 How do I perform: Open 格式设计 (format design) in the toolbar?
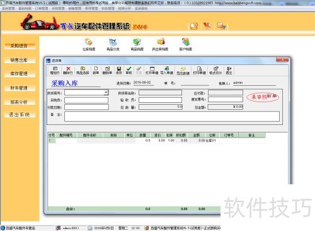(x=215, y=70)
